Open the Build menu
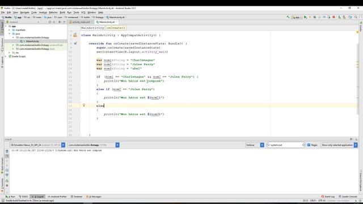 [x=62, y=12]
